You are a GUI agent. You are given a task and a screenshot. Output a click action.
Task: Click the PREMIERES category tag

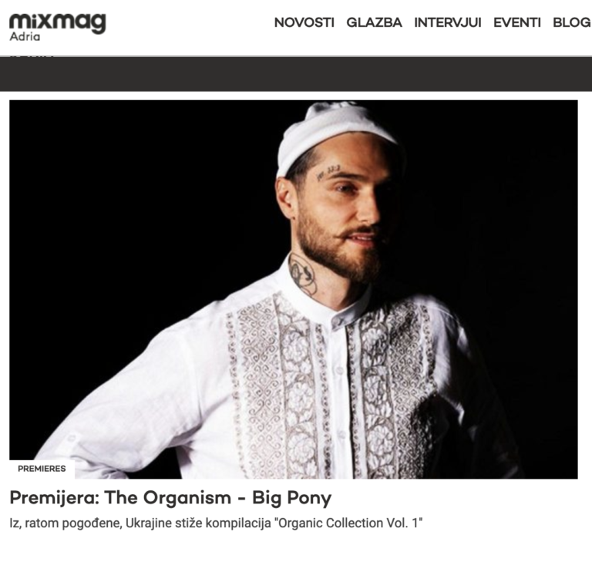(42, 469)
